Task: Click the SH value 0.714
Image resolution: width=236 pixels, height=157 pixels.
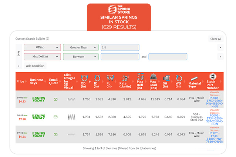Action: click(168, 99)
